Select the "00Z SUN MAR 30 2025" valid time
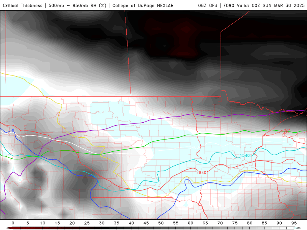307x230 pixels. 278,5
